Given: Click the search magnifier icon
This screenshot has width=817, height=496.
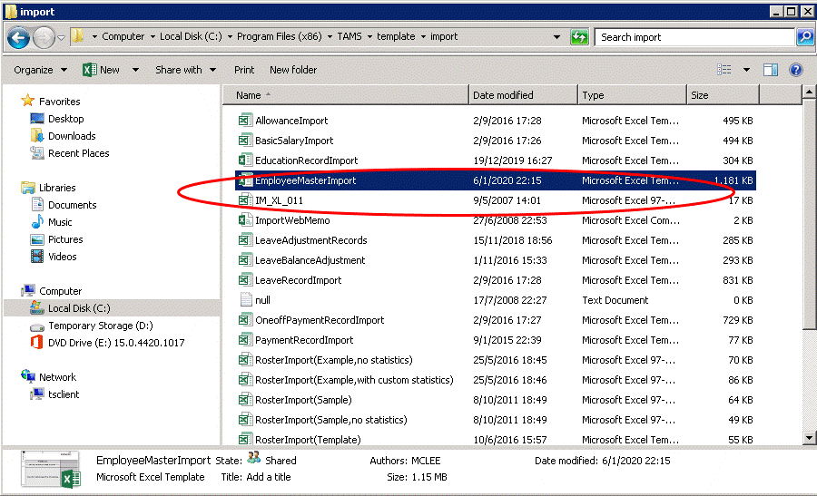Looking at the screenshot, I should pos(804,37).
